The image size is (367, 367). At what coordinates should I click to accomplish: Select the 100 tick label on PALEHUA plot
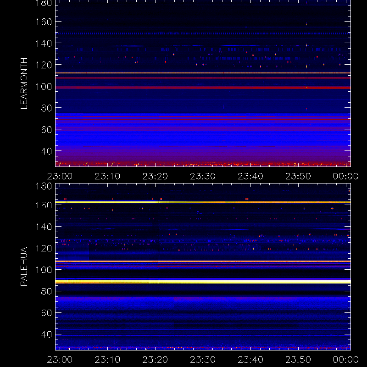pyautogui.click(x=44, y=270)
